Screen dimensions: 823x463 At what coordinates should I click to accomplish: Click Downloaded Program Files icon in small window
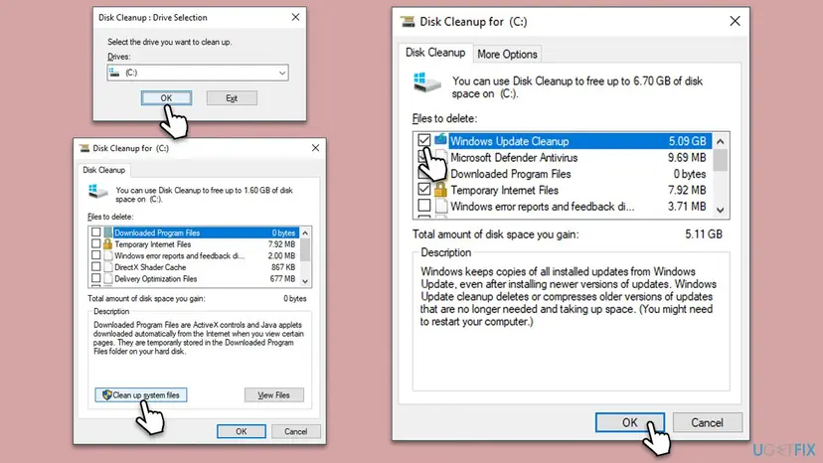pyautogui.click(x=108, y=232)
